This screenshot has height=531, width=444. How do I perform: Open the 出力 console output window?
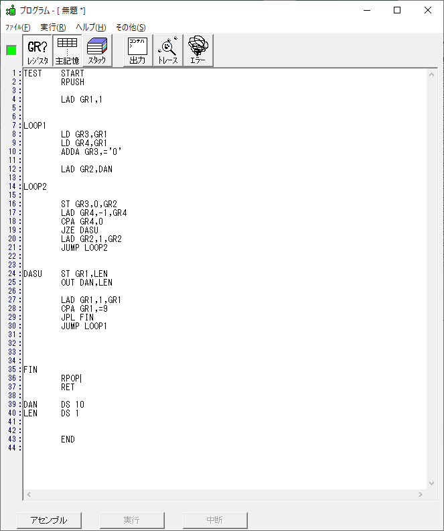pos(138,50)
